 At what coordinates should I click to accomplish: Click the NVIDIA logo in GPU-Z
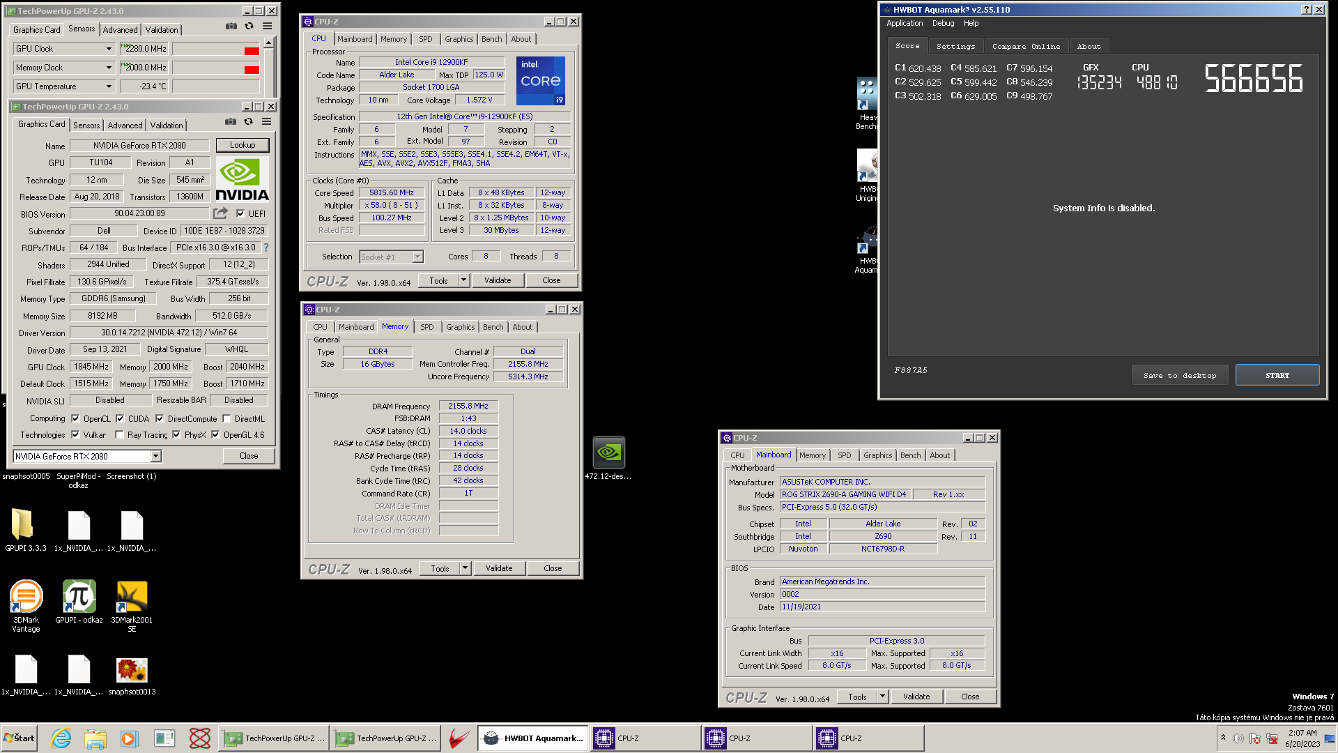click(242, 179)
